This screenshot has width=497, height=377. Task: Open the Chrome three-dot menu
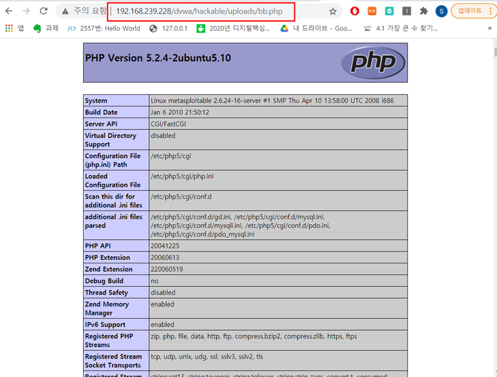[x=490, y=11]
